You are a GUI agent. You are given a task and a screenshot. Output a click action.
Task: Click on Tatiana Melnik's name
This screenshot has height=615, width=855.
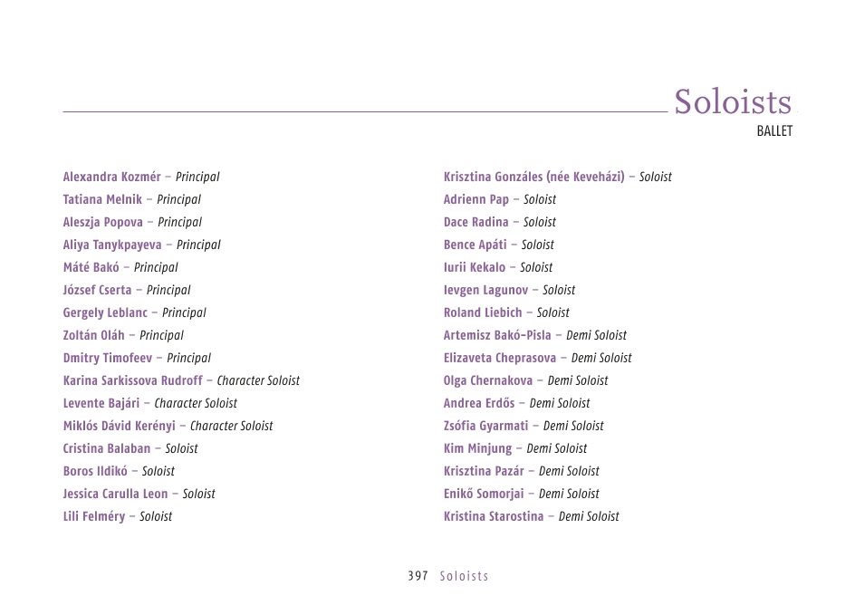click(102, 199)
